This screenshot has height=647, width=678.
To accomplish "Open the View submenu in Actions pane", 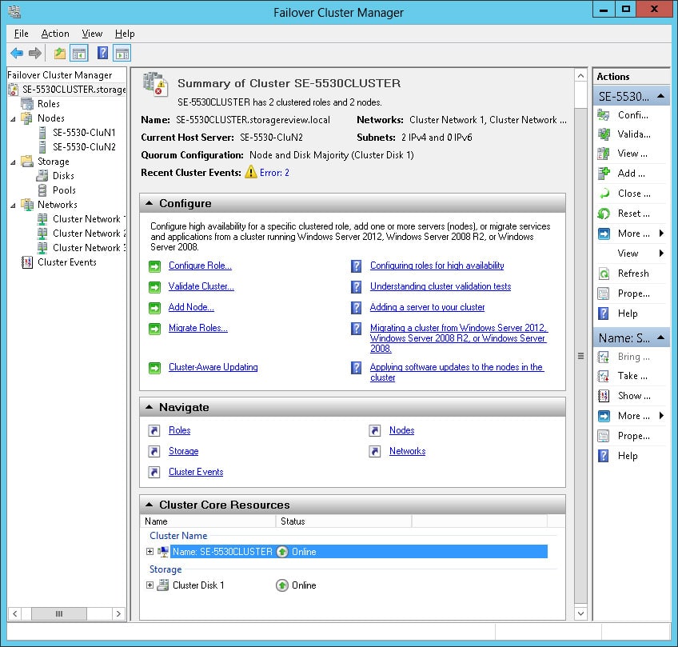I will pyautogui.click(x=631, y=254).
